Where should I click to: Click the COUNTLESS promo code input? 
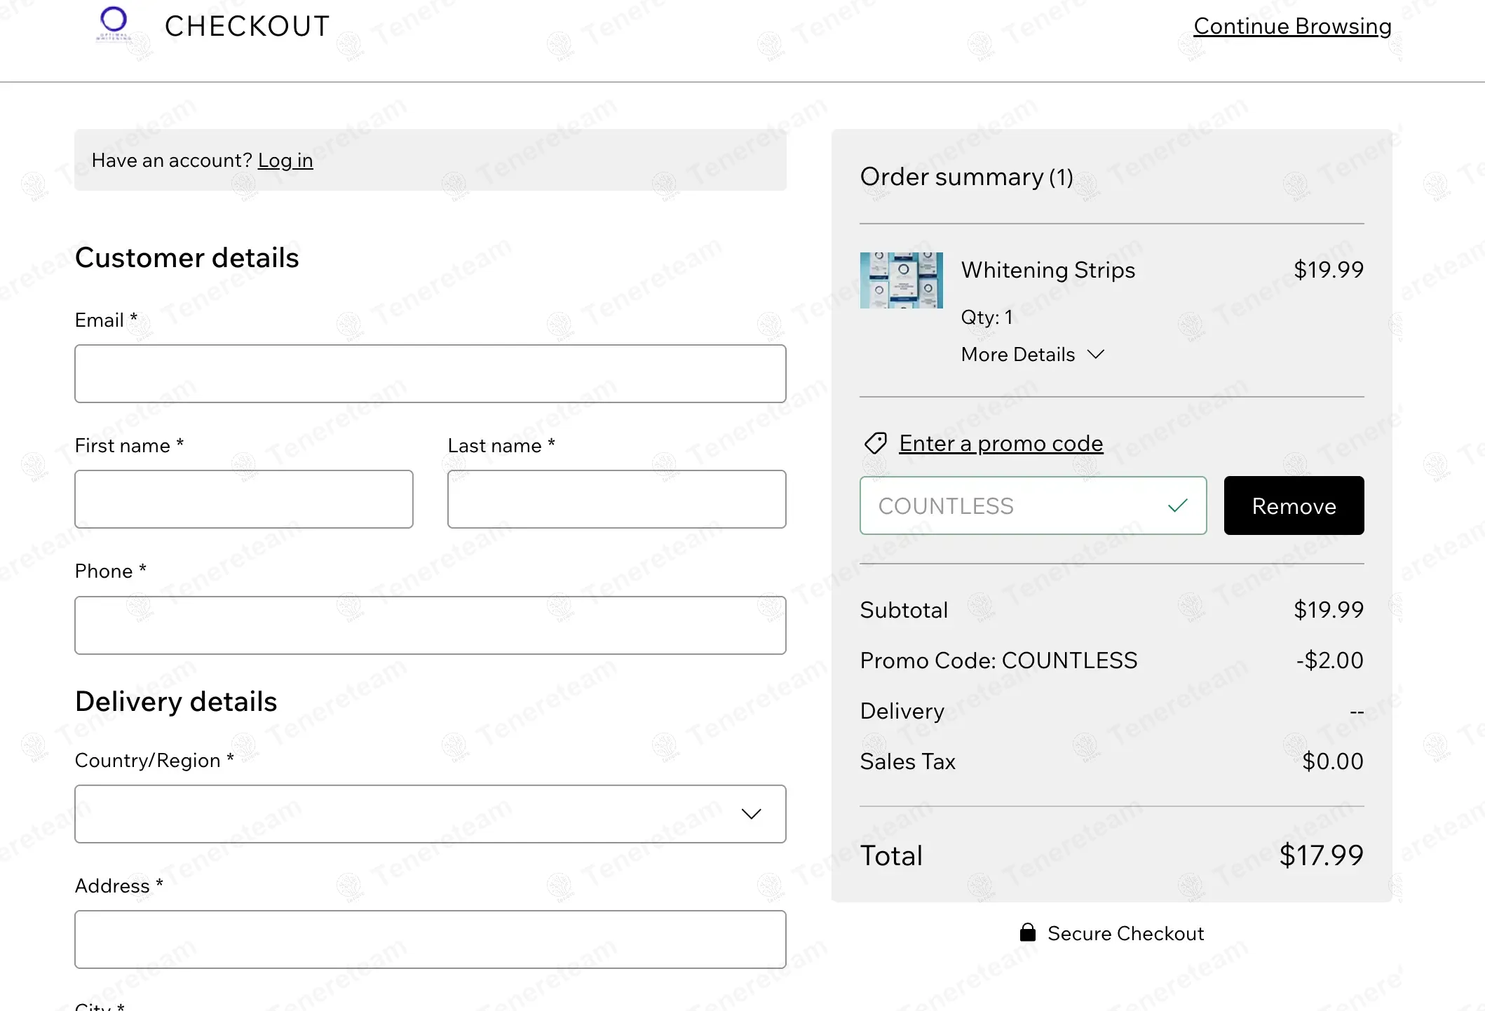[x=1033, y=505]
